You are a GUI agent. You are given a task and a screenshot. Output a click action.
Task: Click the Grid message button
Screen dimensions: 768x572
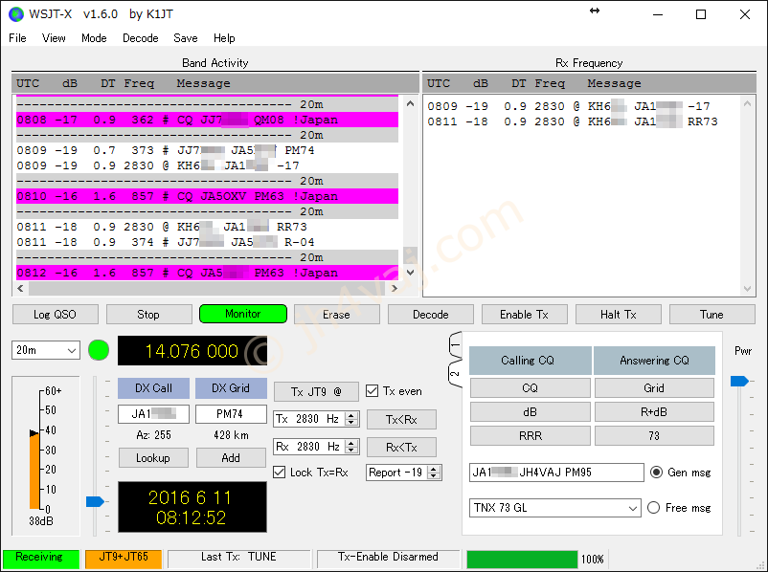pyautogui.click(x=654, y=388)
